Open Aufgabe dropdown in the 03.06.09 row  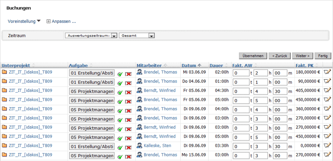pyautogui.click(x=92, y=73)
